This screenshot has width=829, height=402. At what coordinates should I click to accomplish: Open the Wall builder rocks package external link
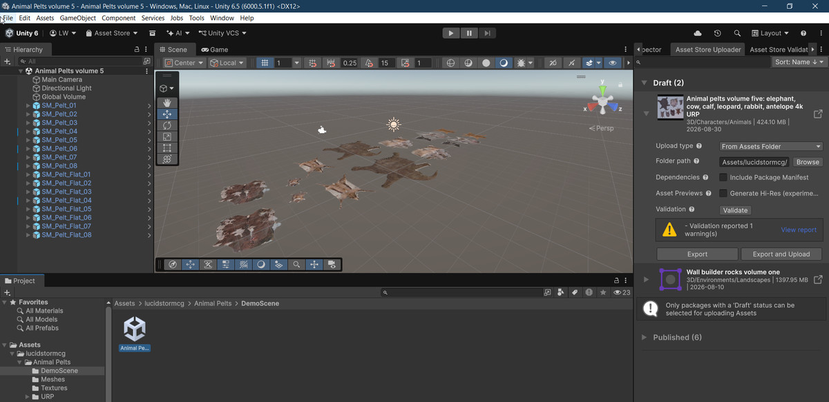(818, 279)
